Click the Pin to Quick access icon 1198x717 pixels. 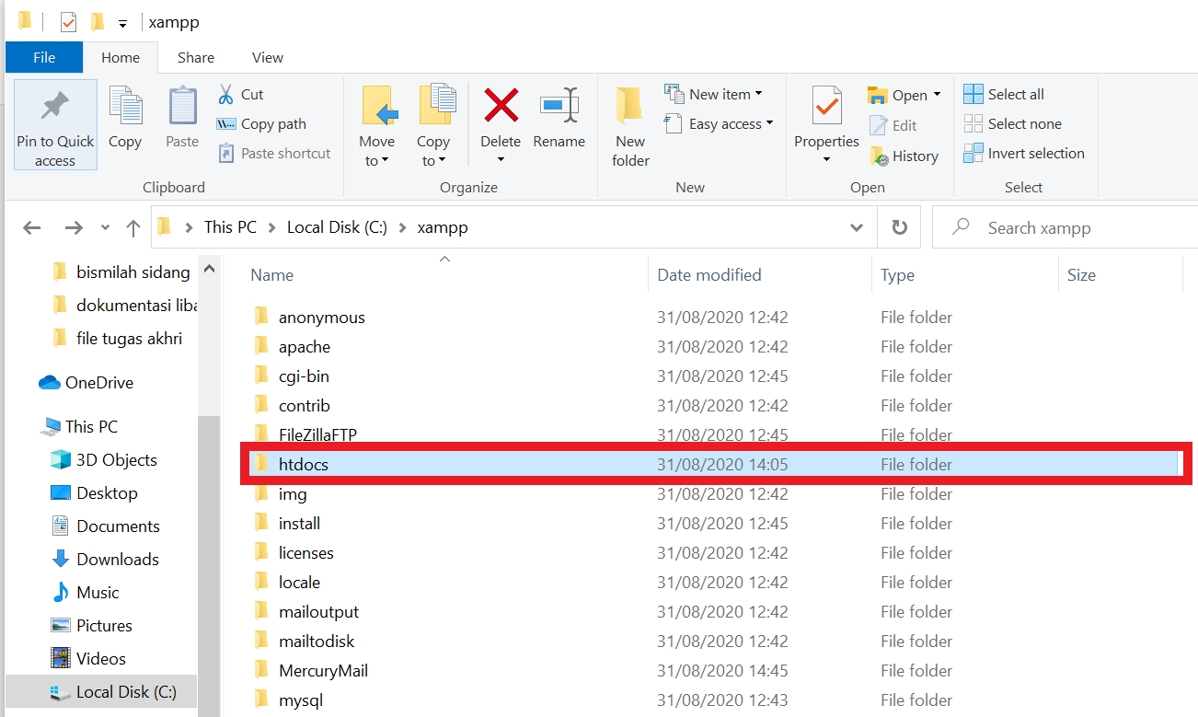click(55, 108)
